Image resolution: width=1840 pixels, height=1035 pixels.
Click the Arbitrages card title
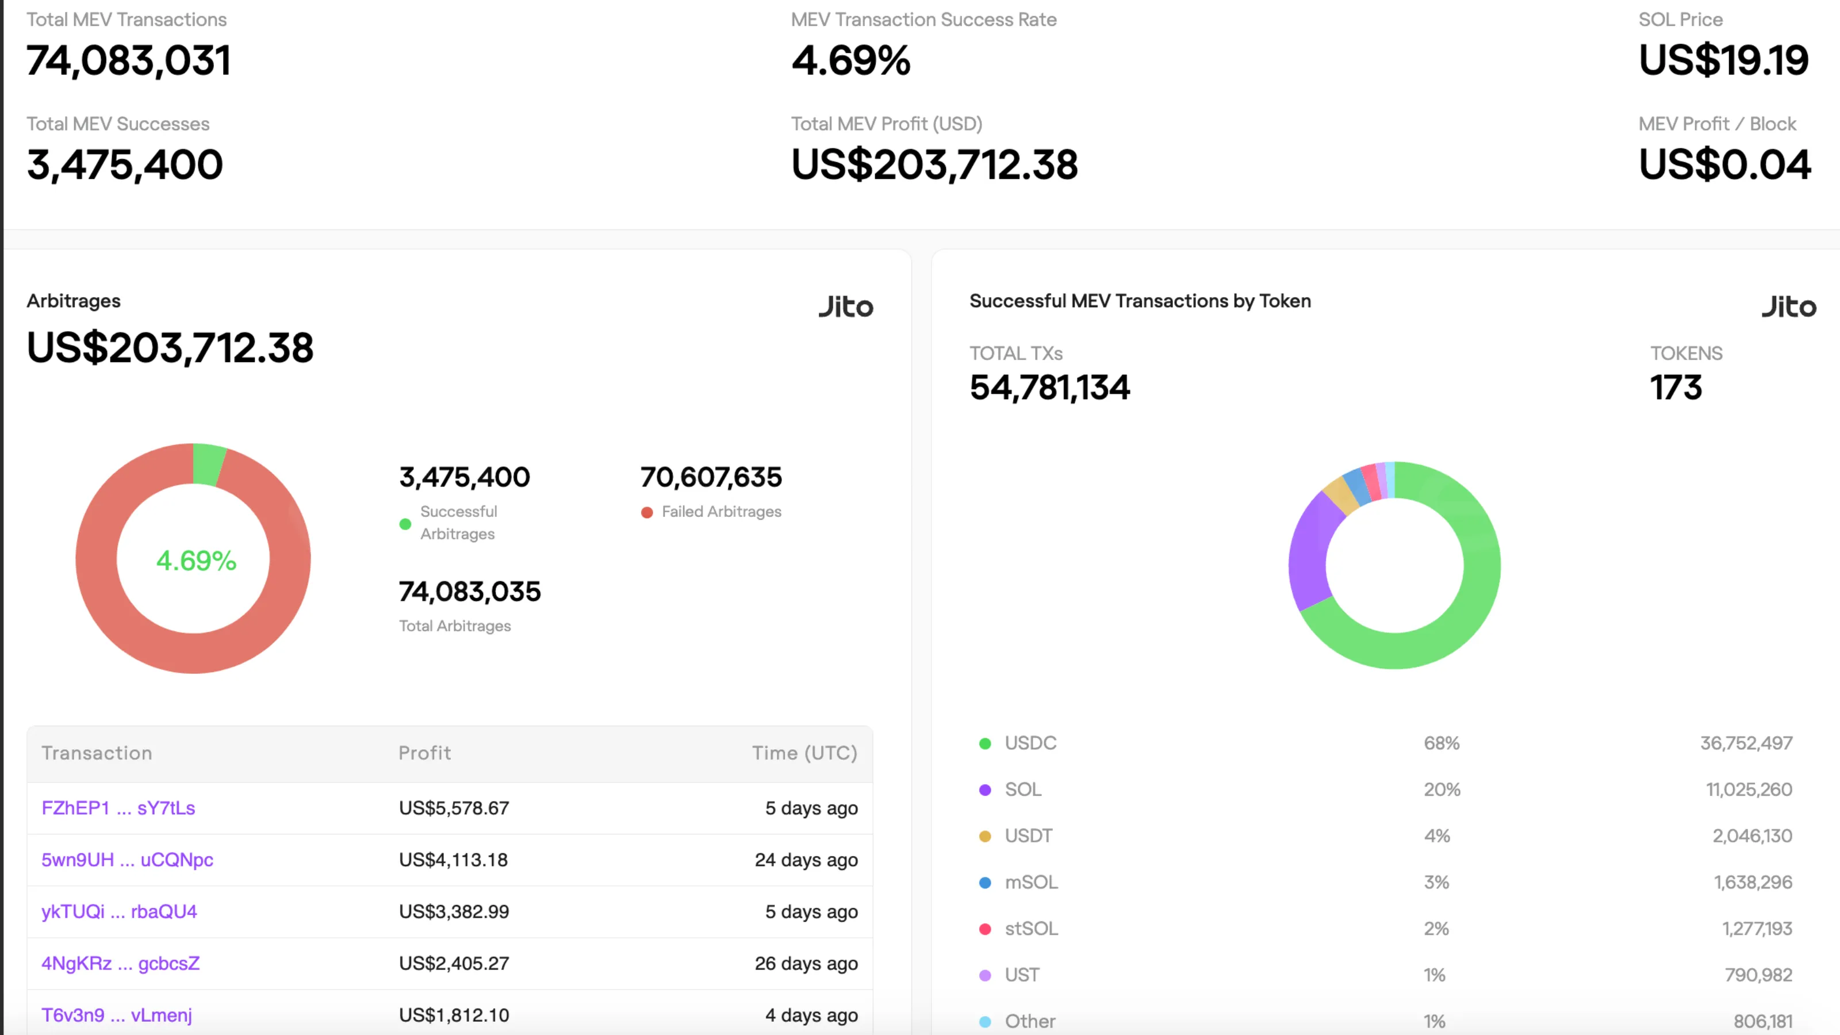(x=74, y=301)
